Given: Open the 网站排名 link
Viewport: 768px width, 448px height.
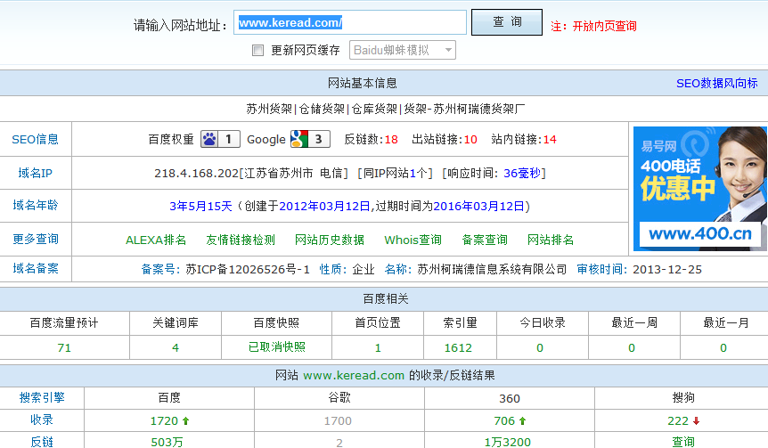Looking at the screenshot, I should pos(551,240).
